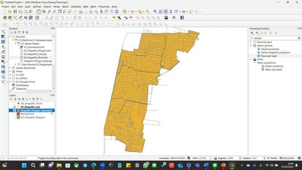Open the Processing menu

(104, 7)
